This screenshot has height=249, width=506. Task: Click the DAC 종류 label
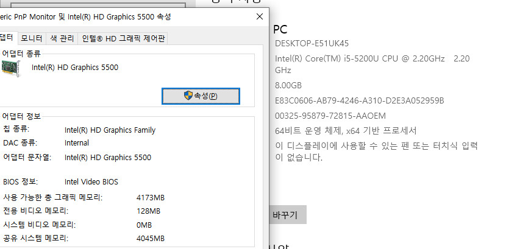20,142
